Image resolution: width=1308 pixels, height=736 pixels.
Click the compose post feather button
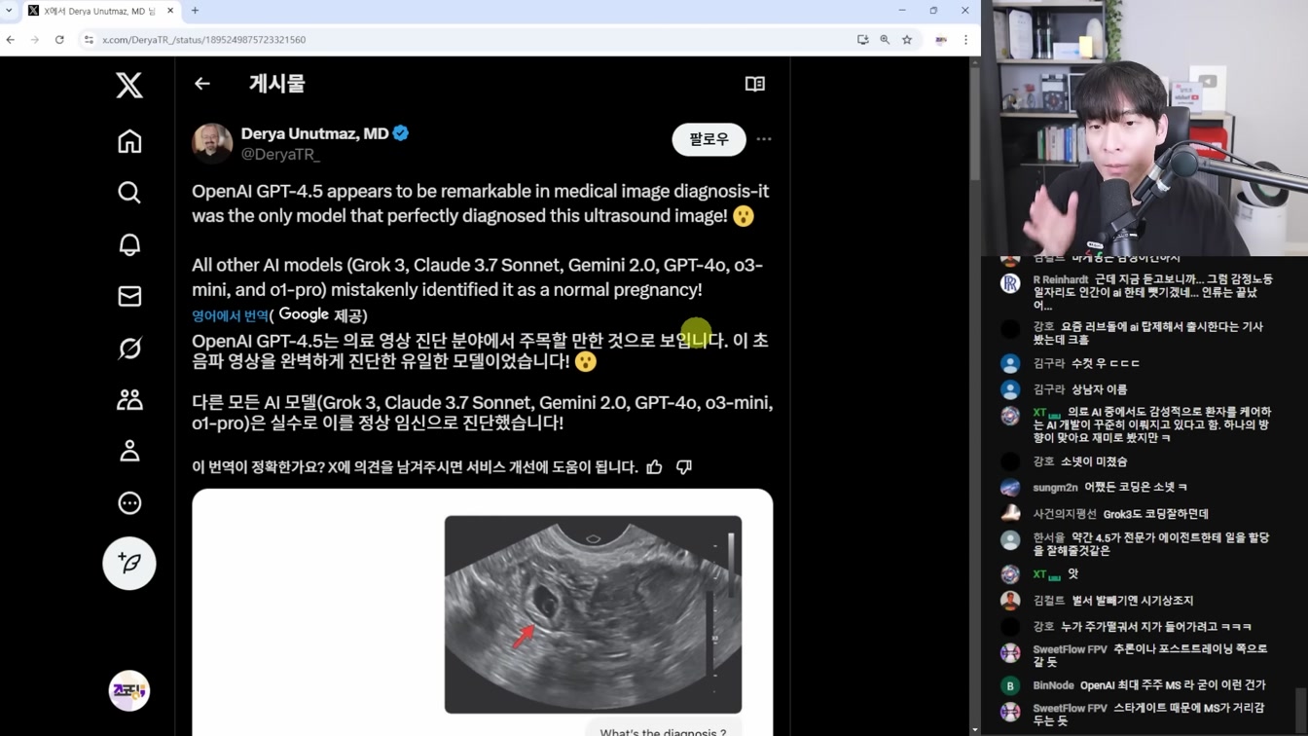pyautogui.click(x=129, y=563)
